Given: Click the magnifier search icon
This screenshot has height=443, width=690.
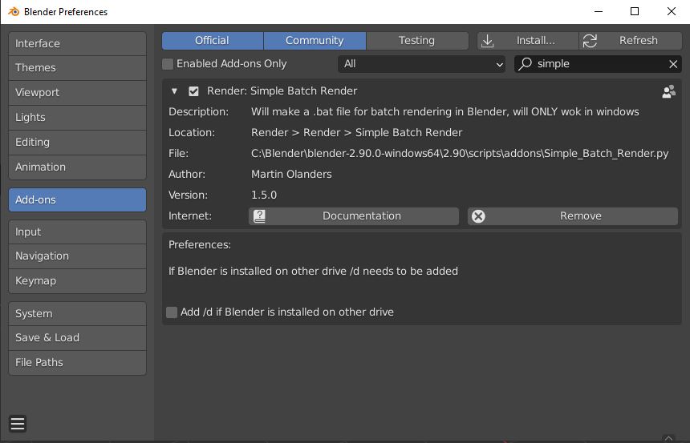Looking at the screenshot, I should pyautogui.click(x=525, y=64).
